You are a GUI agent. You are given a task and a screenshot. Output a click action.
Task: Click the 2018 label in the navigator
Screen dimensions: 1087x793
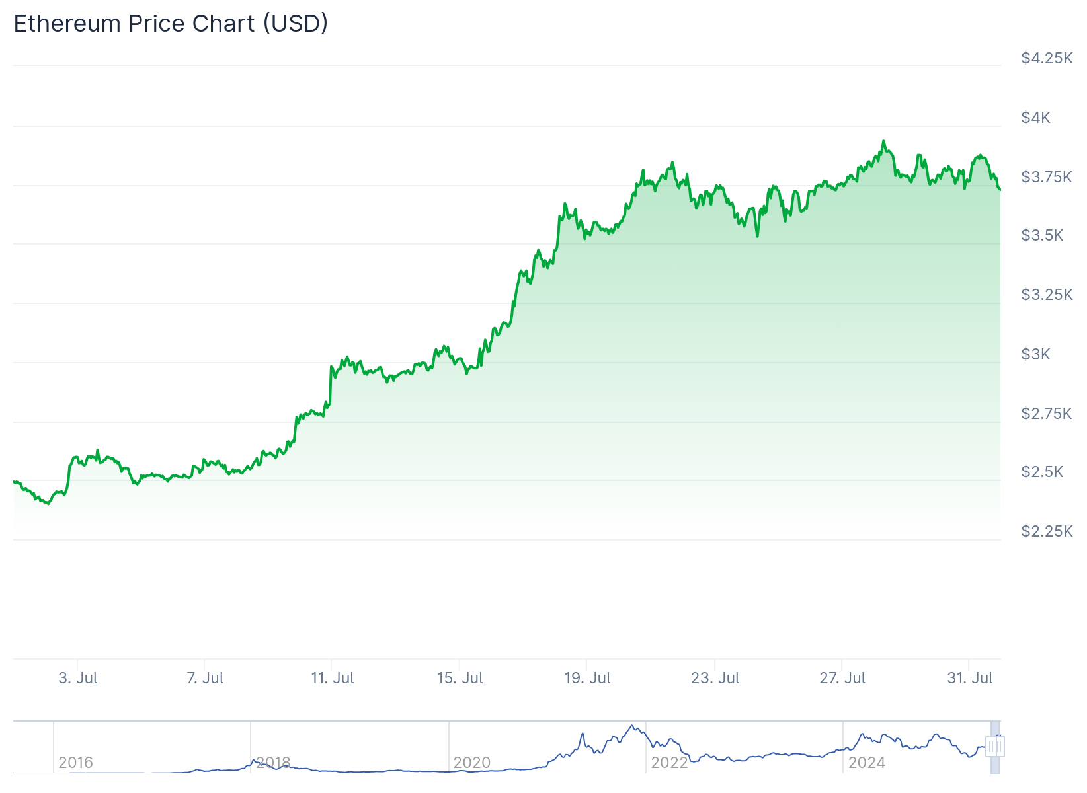(x=273, y=763)
